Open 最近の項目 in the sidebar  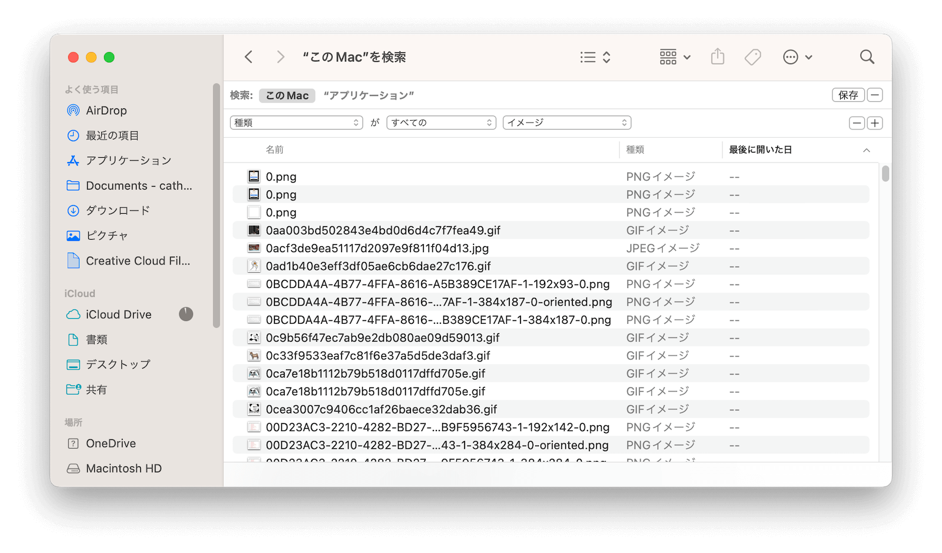[103, 135]
